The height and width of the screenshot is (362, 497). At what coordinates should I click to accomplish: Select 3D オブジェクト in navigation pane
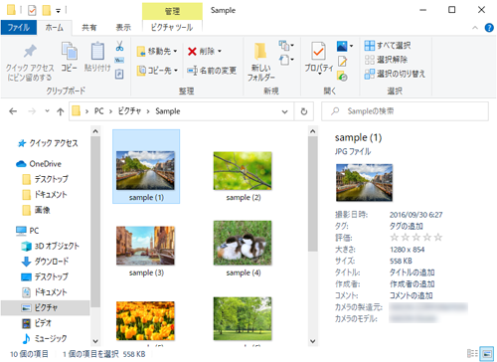click(x=51, y=246)
